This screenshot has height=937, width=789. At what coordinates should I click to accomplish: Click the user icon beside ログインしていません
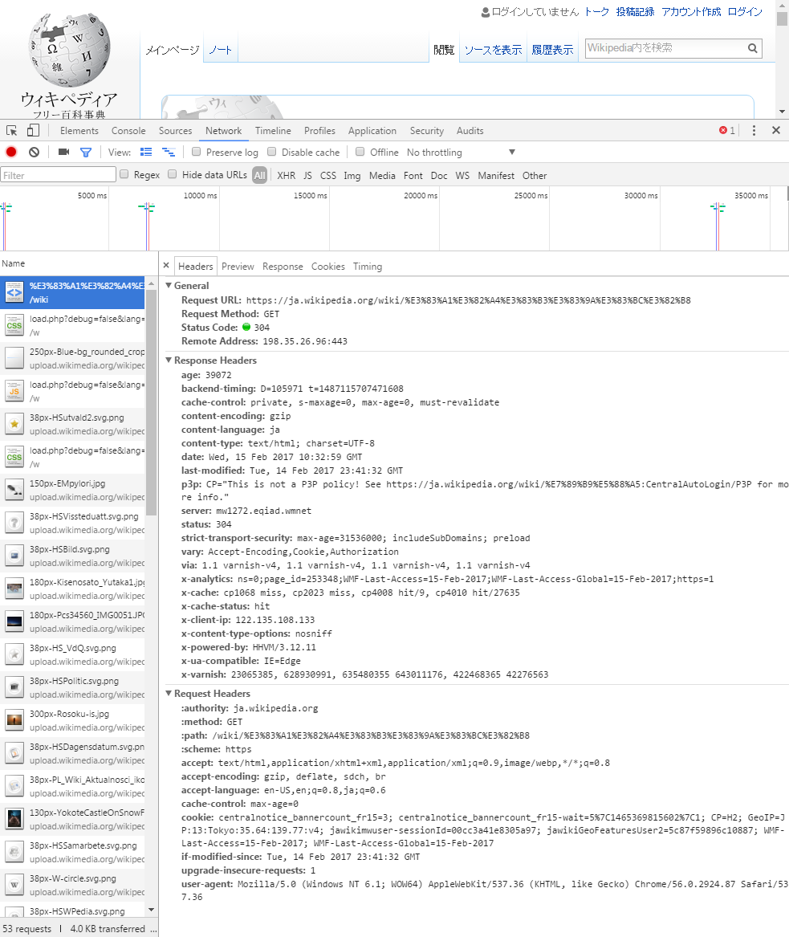(486, 12)
